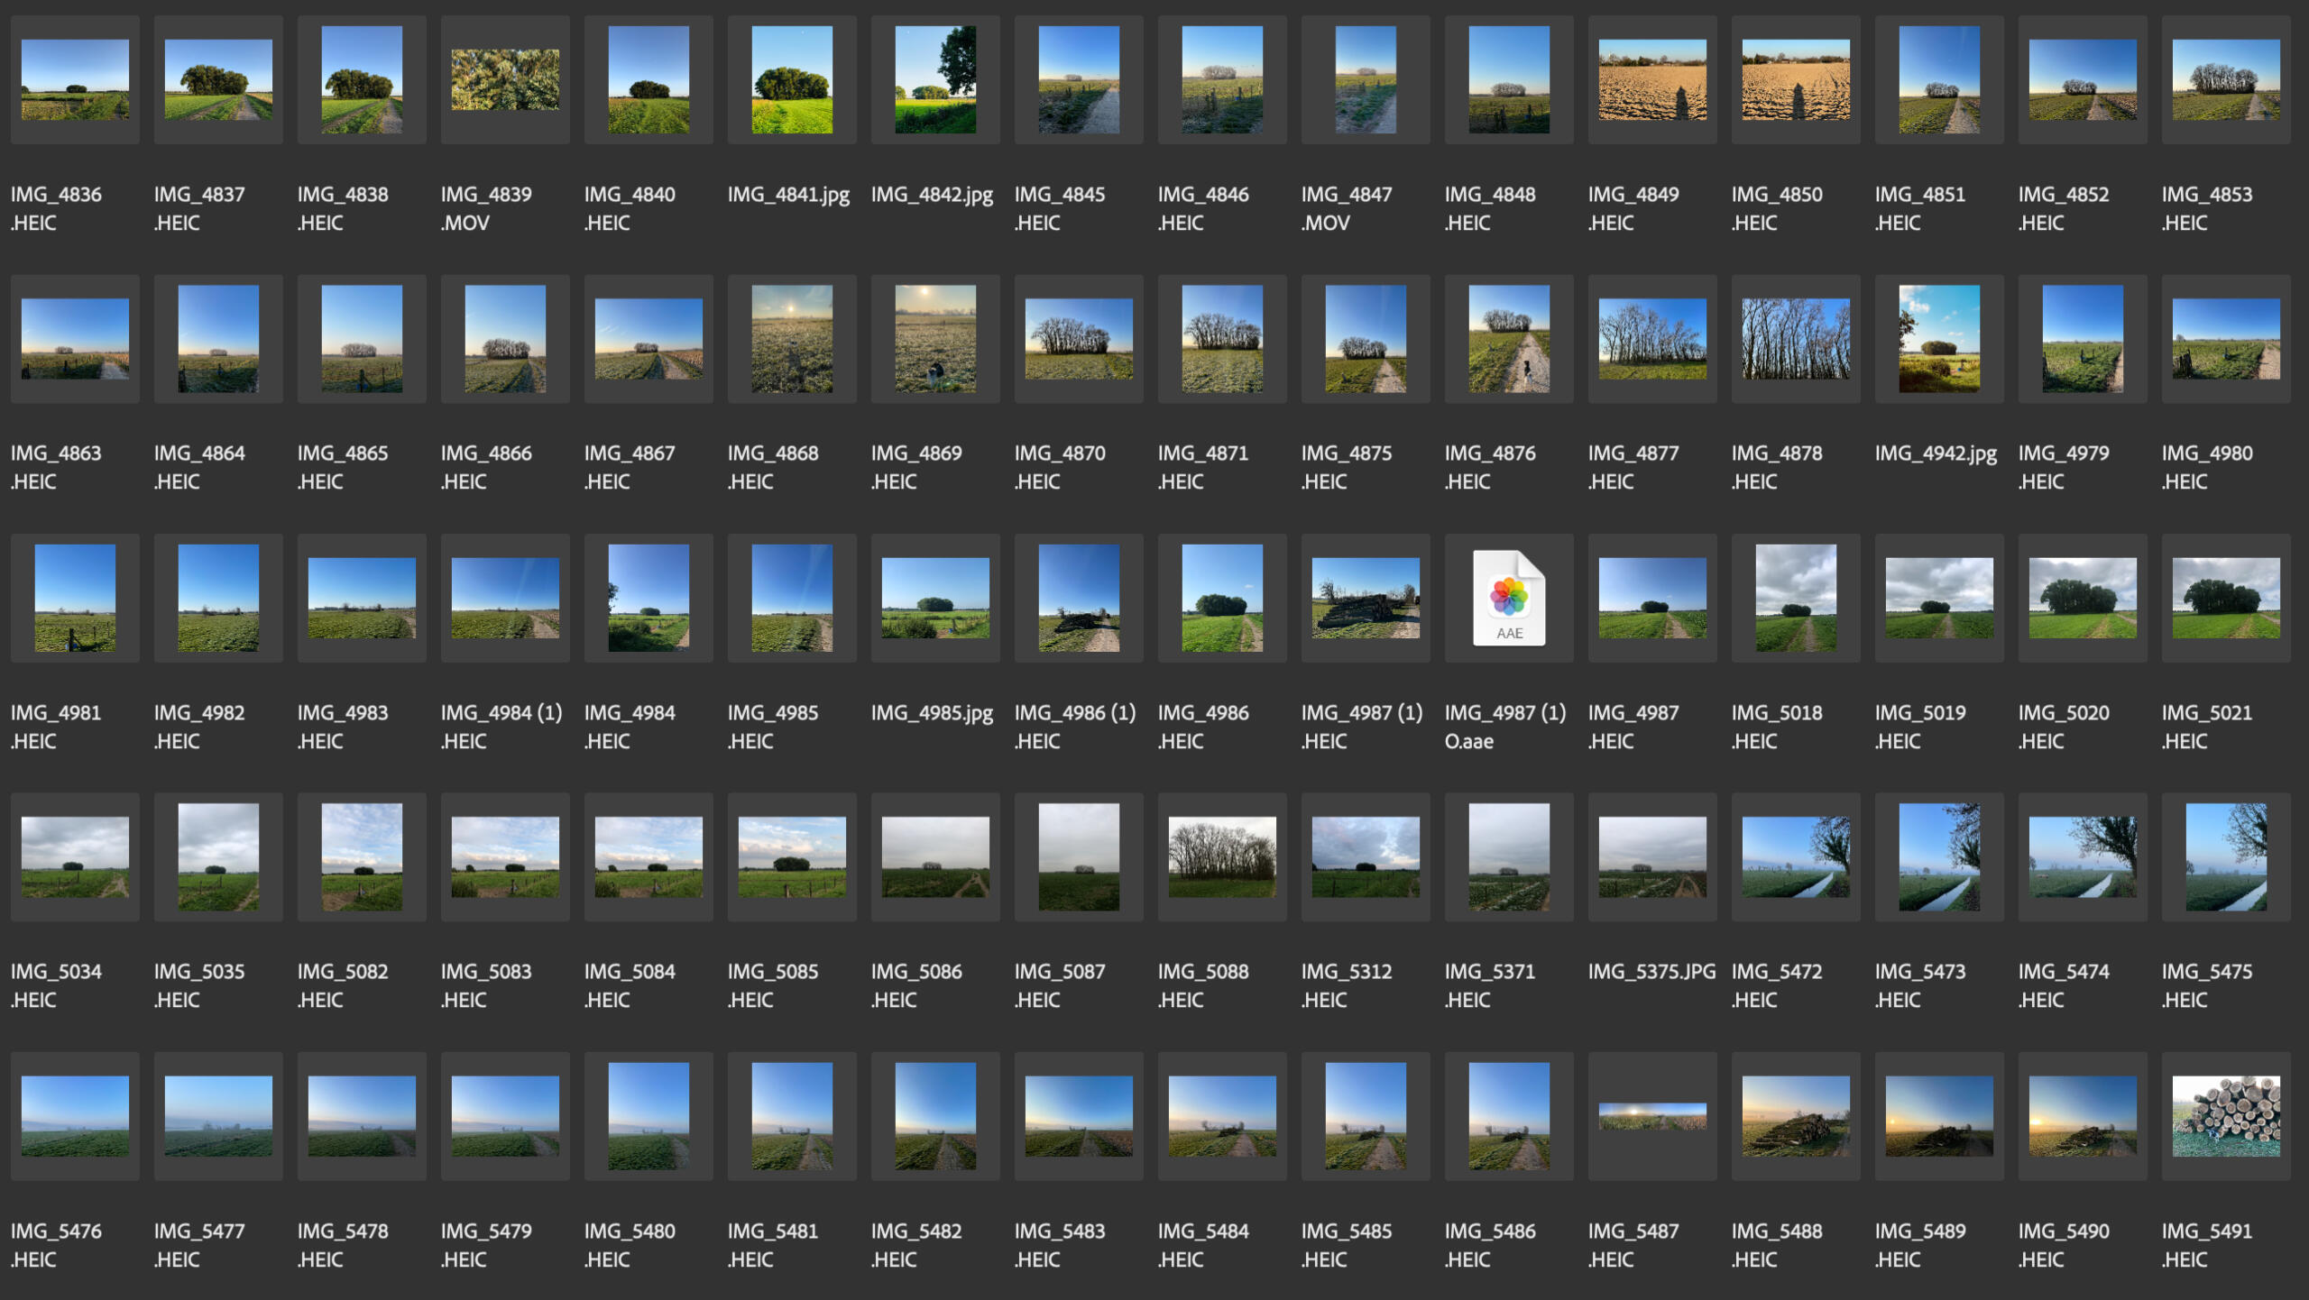
Task: Select IMG_5489.HEIC sunrise thumbnail
Action: click(1938, 1116)
